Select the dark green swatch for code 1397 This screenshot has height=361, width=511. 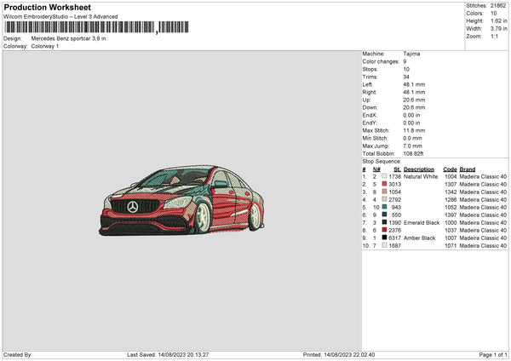(x=385, y=215)
